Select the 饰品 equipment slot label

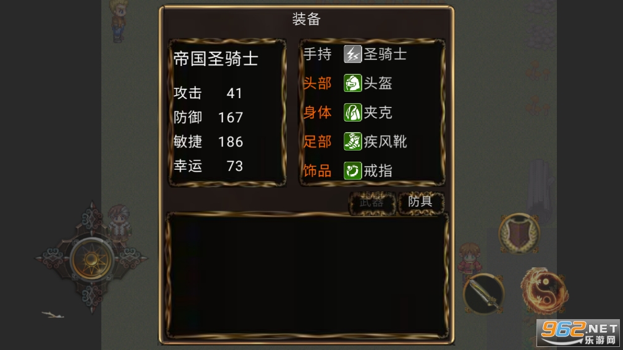317,170
